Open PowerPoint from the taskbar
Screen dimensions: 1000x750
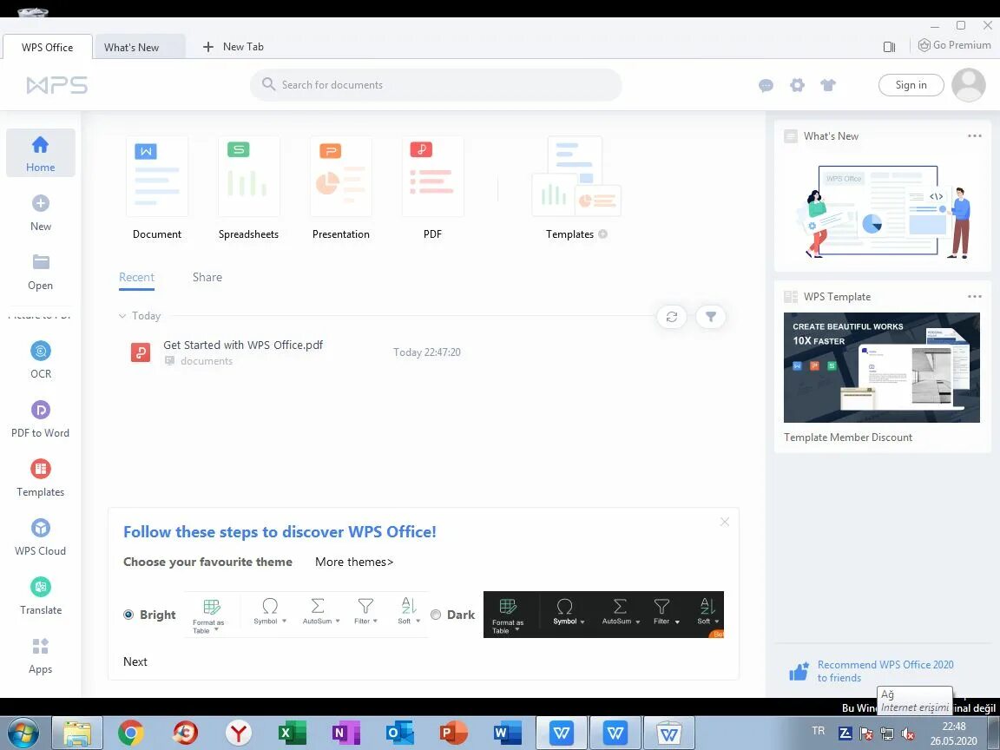[x=453, y=733]
